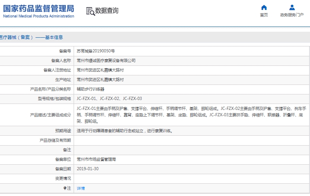Screen dimensions: 310x196
Task: Select model text JC-FZX-01、JC-FZX-02、JC-FZX-03
Action: tap(109, 98)
